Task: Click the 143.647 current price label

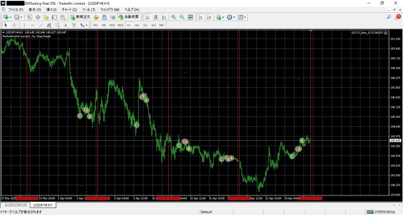Action: click(395, 141)
